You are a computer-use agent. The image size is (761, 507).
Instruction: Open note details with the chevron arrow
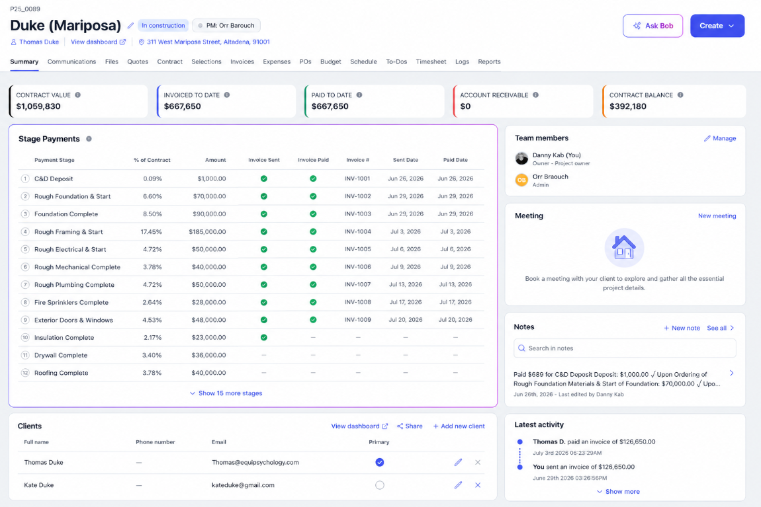coord(731,373)
